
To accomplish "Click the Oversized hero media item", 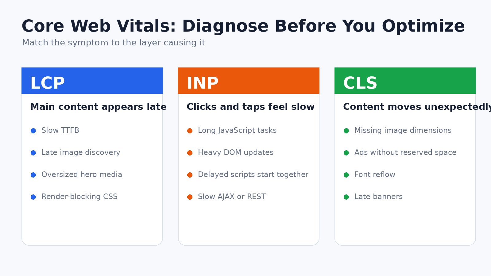I will pos(82,174).
